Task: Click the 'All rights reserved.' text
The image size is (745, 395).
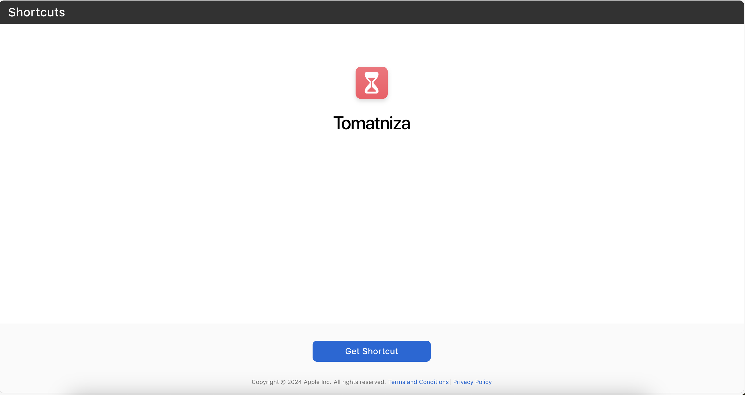Action: pos(360,382)
